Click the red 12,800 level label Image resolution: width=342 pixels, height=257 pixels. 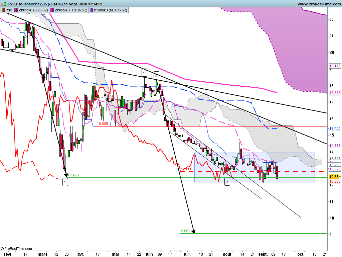pyautogui.click(x=187, y=169)
